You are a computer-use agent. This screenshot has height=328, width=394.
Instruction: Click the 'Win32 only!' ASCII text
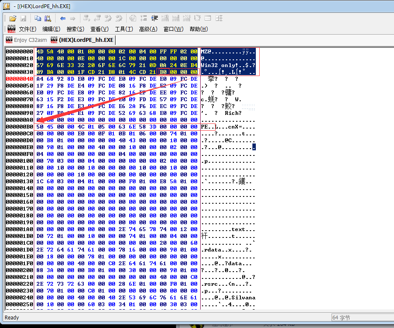click(x=219, y=65)
